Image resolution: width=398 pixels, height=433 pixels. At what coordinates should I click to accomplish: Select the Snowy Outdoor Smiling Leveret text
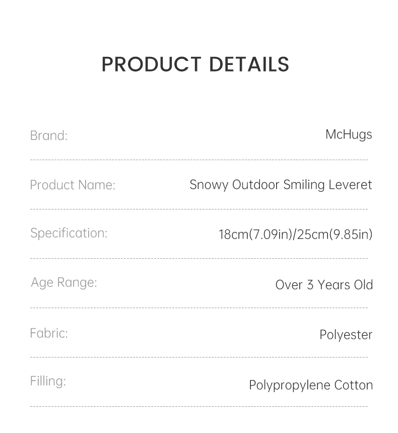tap(281, 185)
